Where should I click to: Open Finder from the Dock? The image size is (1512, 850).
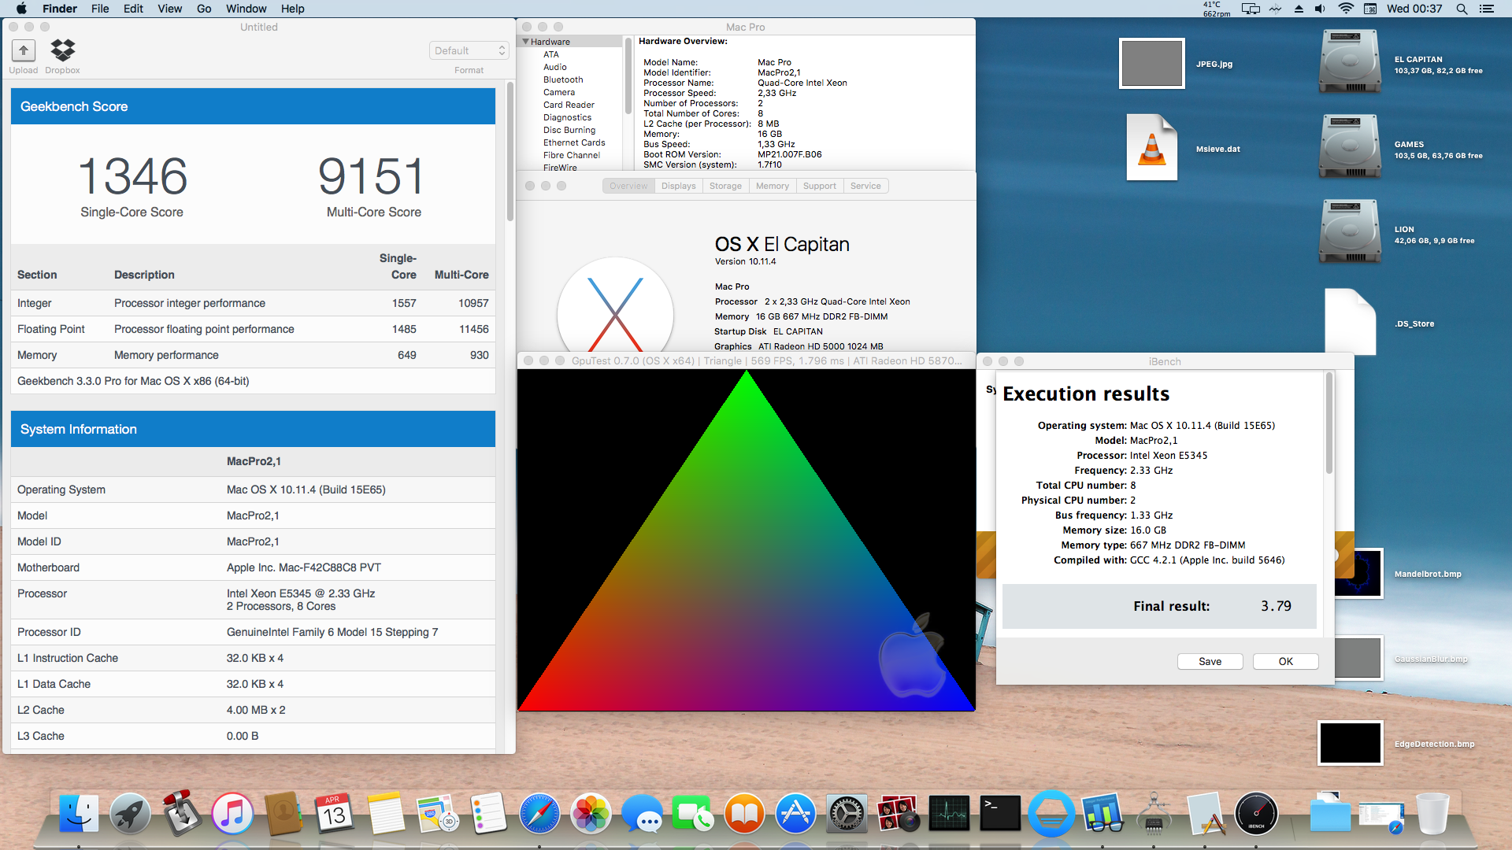coord(79,813)
